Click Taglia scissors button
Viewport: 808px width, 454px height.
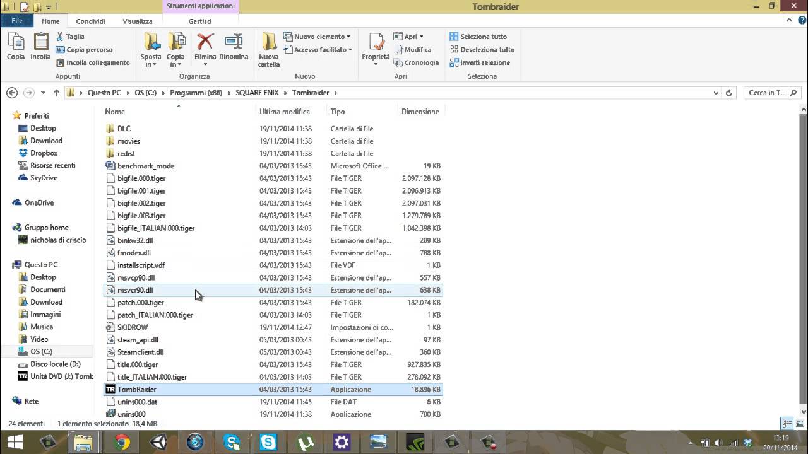(x=70, y=37)
